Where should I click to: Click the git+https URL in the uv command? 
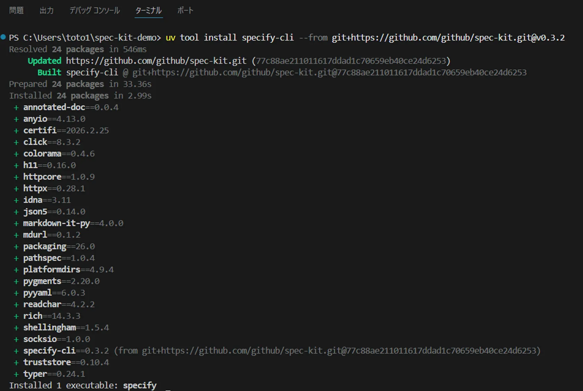pos(448,38)
